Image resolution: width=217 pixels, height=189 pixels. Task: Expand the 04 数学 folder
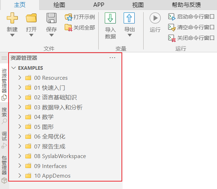[20, 117]
